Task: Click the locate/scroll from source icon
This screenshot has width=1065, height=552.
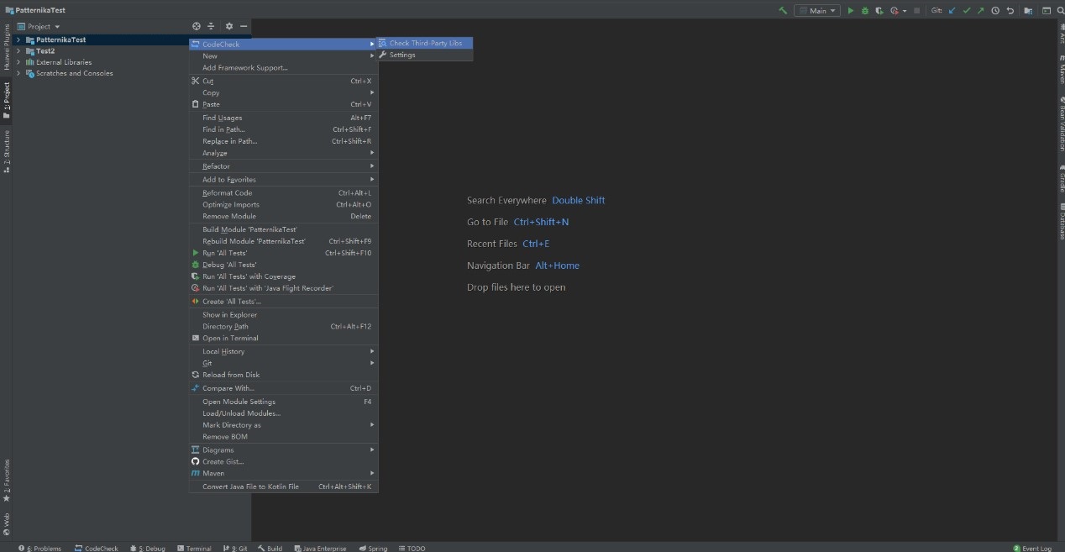Action: tap(197, 27)
